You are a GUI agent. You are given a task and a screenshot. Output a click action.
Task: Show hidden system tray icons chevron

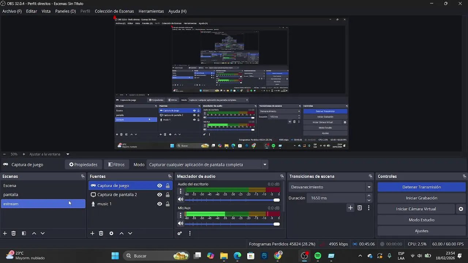[x=360, y=256]
